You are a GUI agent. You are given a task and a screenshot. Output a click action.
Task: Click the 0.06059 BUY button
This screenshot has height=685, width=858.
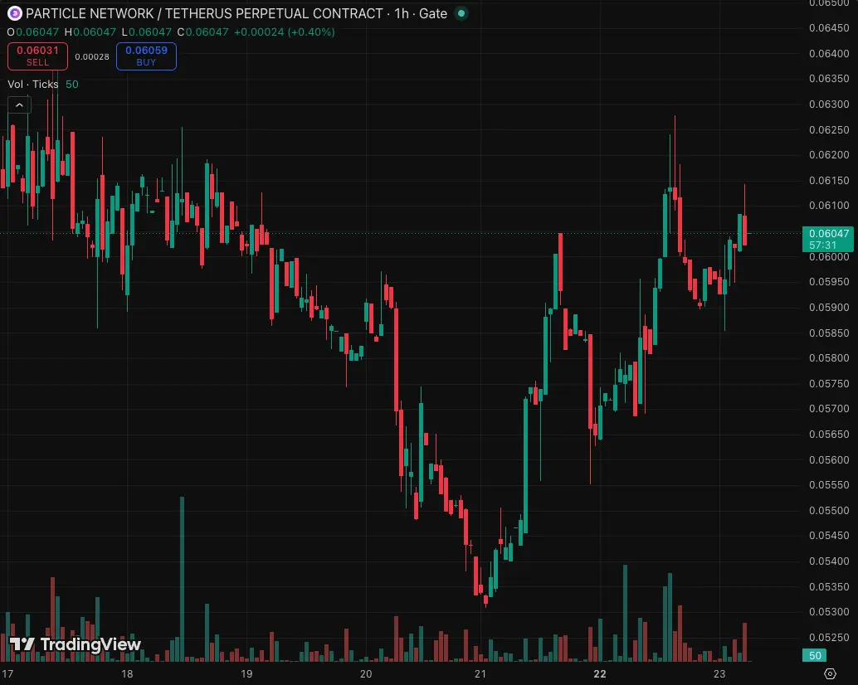coord(146,56)
